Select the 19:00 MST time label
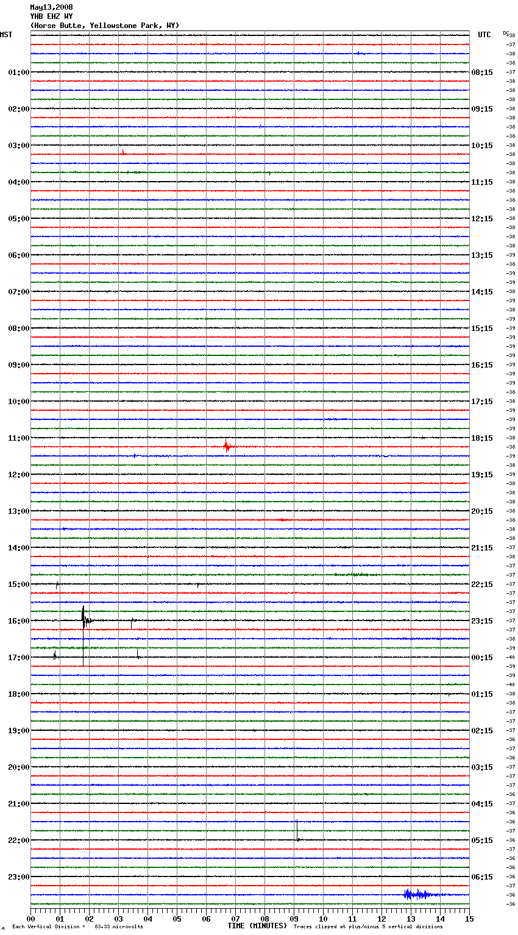Screen dimensions: 518x935 (x=19, y=731)
